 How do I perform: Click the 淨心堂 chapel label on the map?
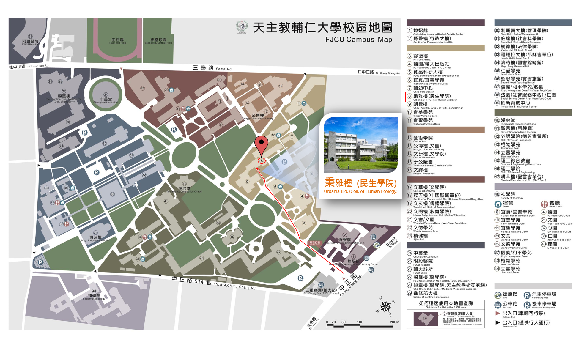(185, 190)
